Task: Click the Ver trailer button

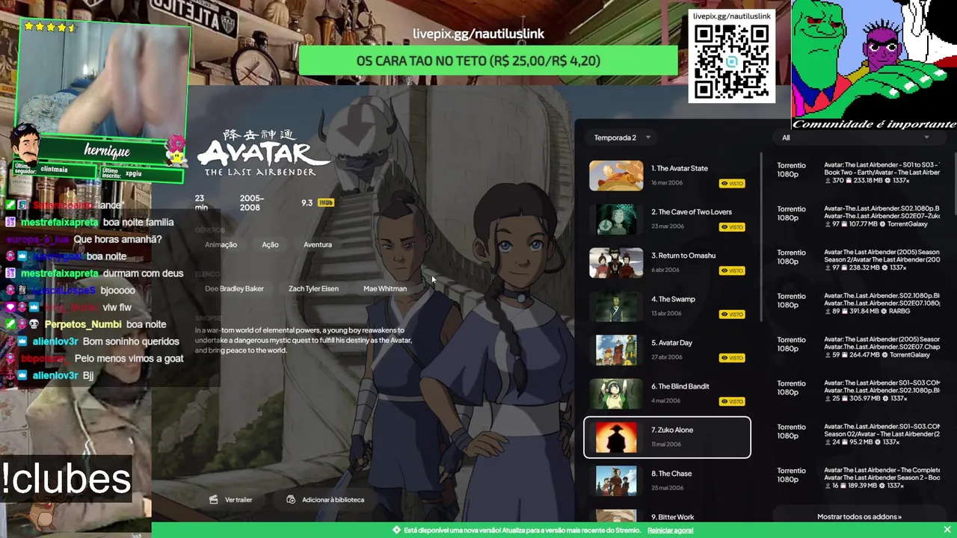Action: tap(231, 500)
